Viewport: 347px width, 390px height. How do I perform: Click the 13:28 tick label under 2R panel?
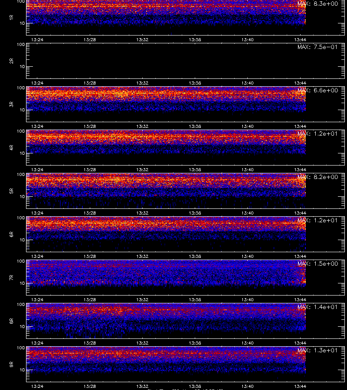(x=90, y=83)
